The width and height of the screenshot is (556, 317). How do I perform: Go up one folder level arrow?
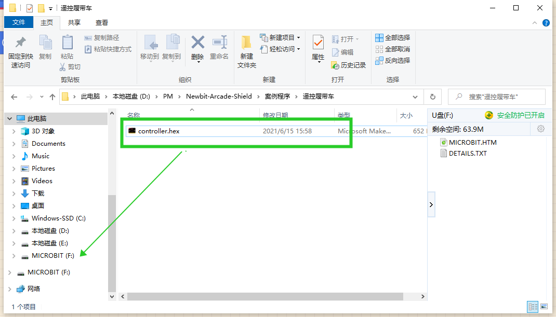[x=52, y=97]
